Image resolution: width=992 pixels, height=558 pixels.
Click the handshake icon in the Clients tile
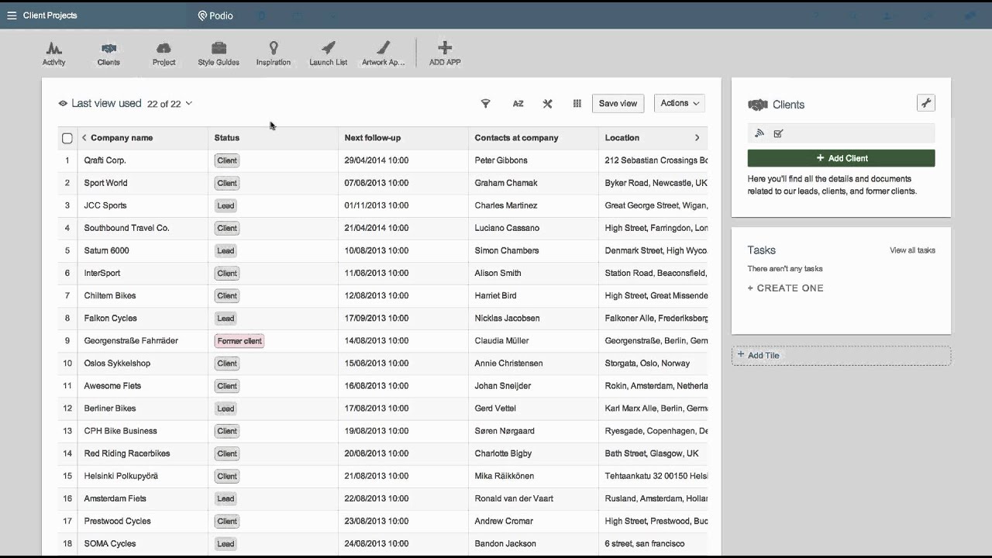pos(757,105)
